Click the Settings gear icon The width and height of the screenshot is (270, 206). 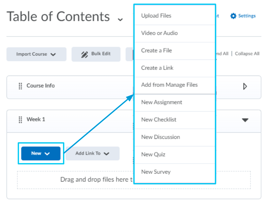(233, 16)
